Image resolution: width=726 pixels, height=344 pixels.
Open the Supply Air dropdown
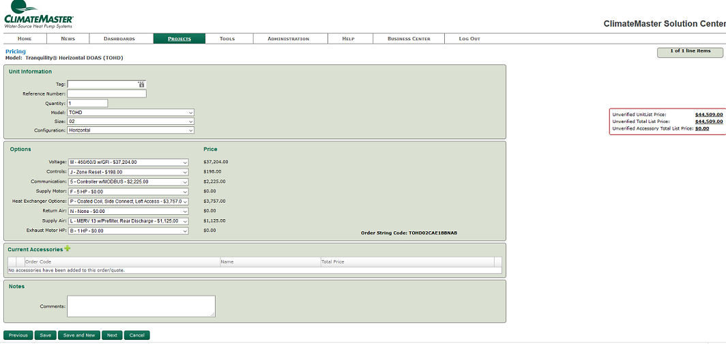[x=128, y=221]
